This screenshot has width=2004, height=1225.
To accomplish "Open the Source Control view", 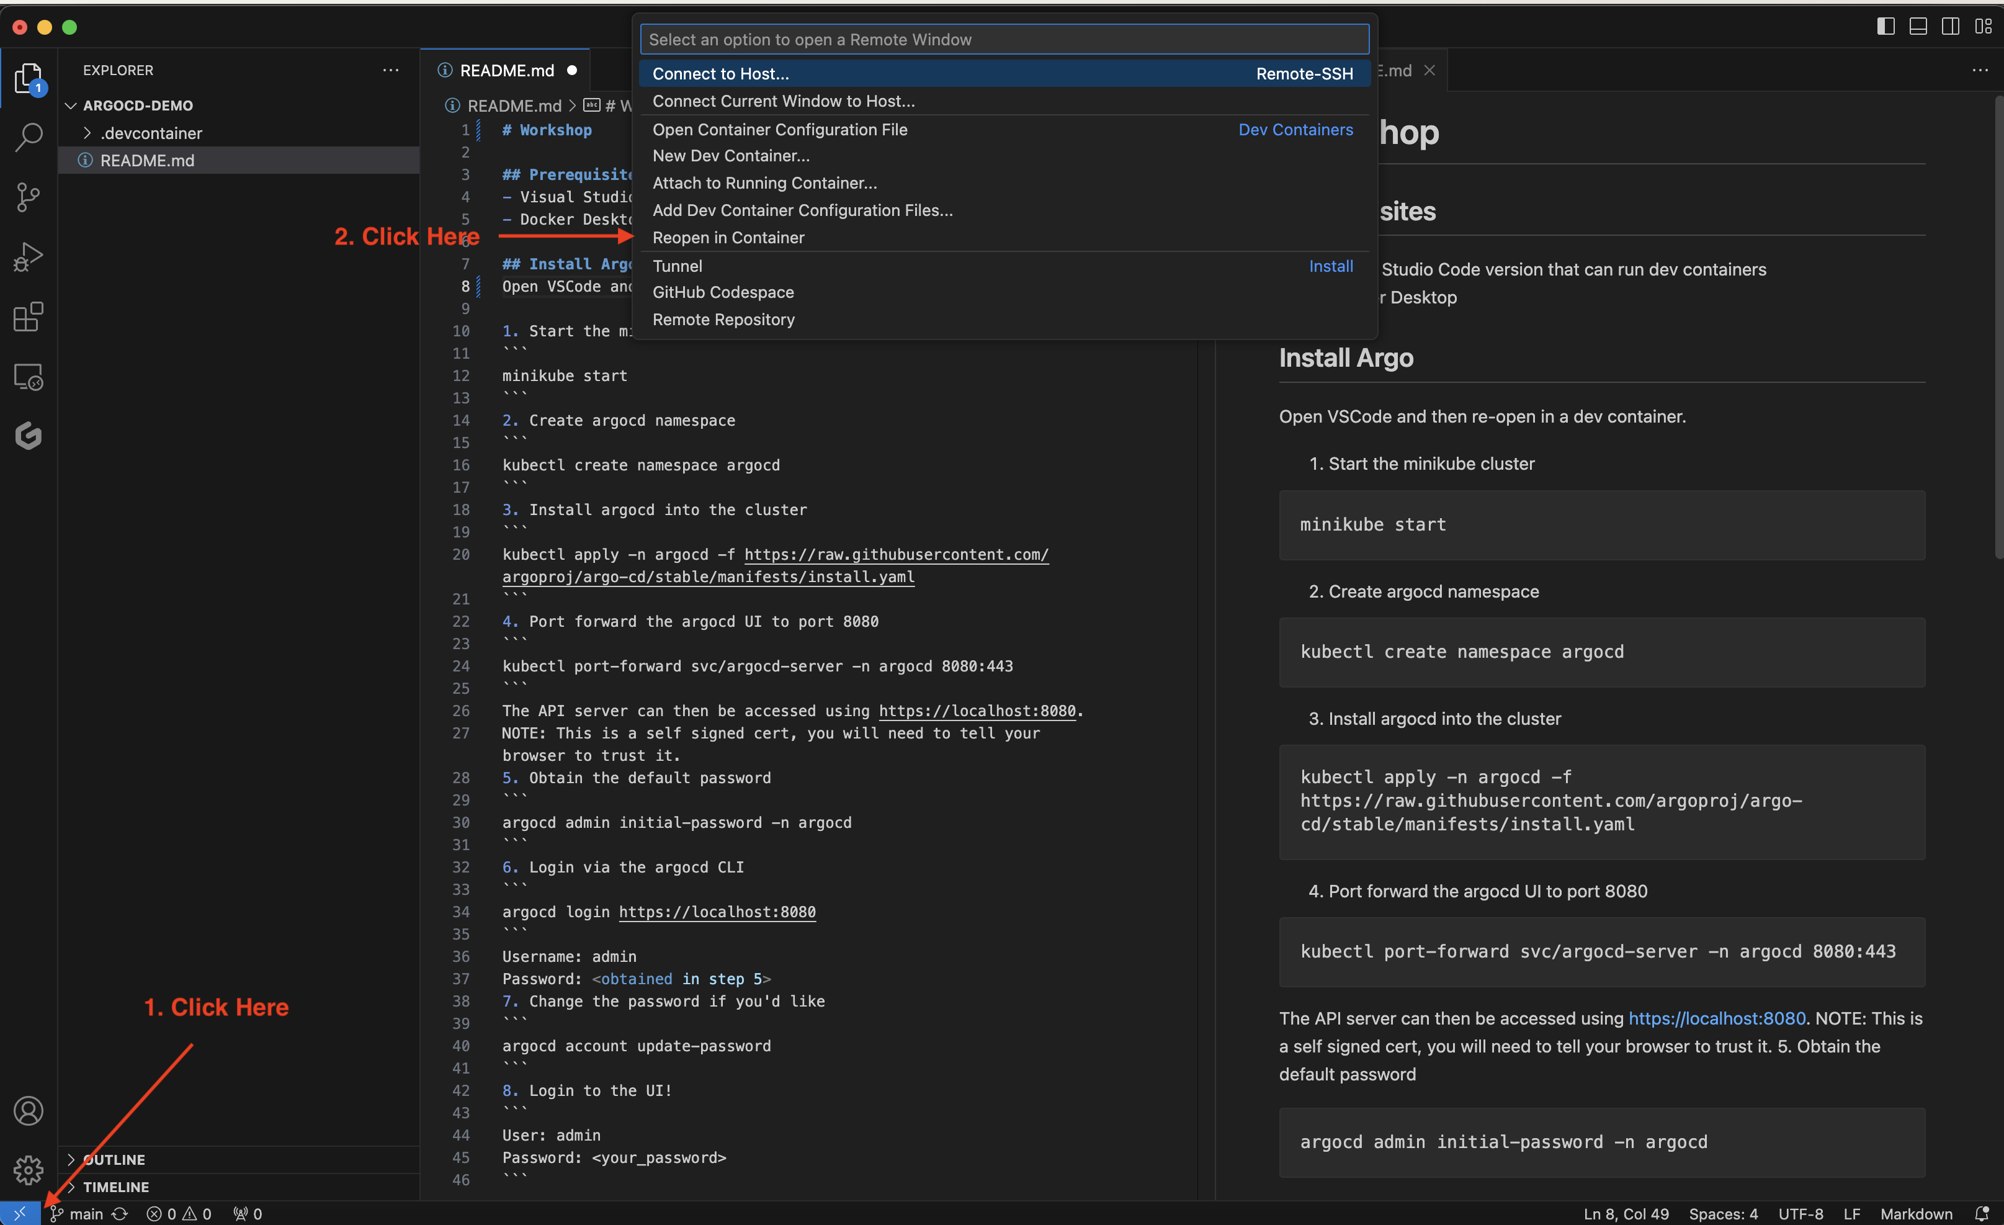I will pos(29,197).
